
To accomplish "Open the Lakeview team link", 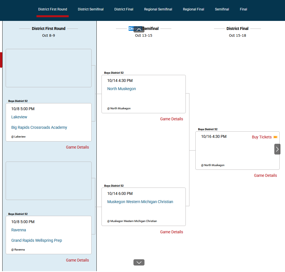I will tap(19, 117).
